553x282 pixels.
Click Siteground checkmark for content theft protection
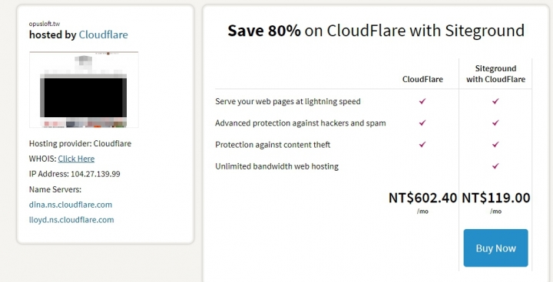pos(495,144)
